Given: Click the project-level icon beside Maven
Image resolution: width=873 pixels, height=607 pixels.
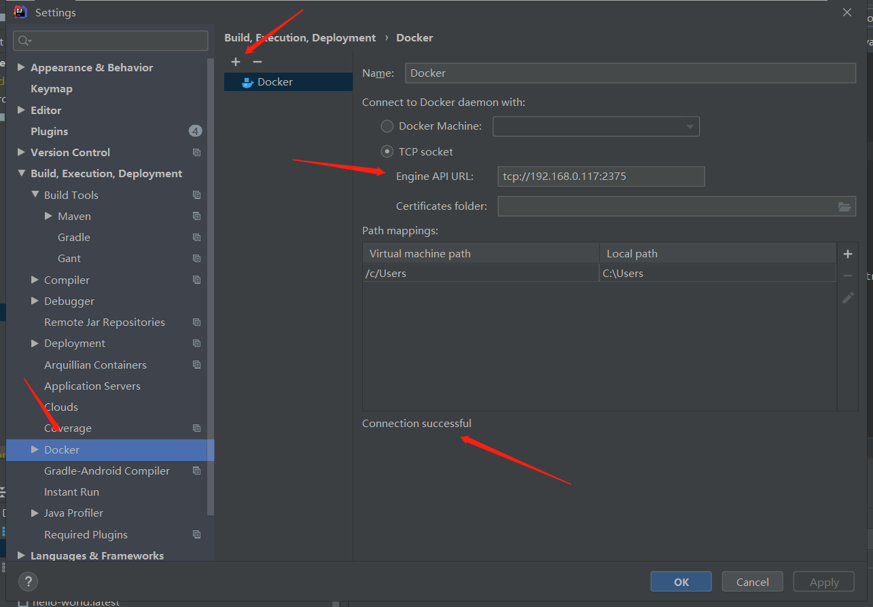Looking at the screenshot, I should (196, 217).
